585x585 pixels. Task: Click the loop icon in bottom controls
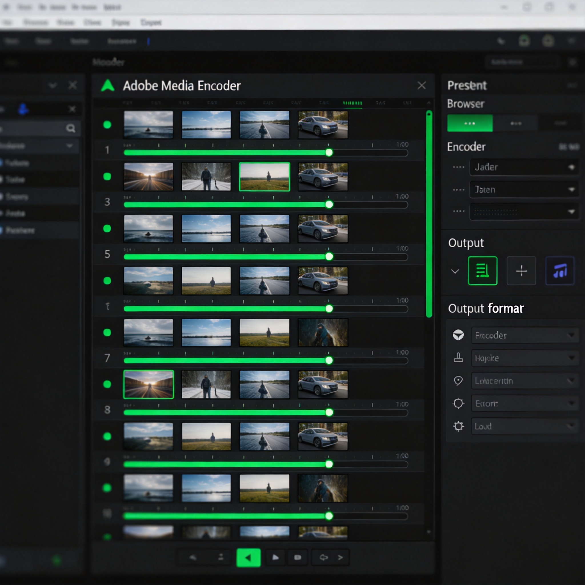[324, 558]
